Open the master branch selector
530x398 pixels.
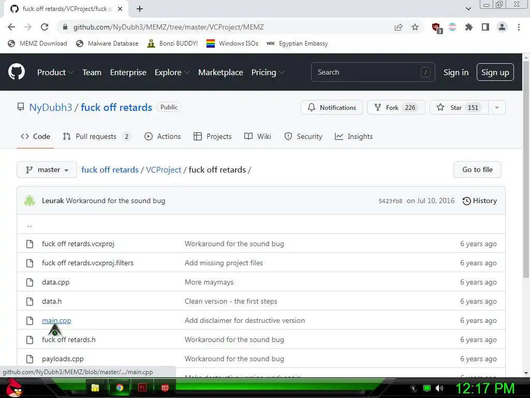(x=47, y=169)
